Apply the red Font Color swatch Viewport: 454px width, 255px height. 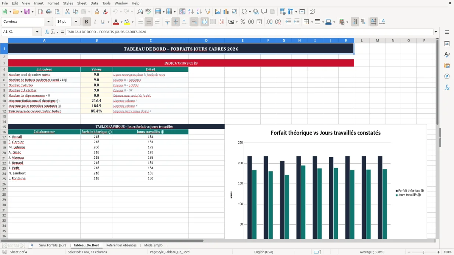click(x=116, y=22)
